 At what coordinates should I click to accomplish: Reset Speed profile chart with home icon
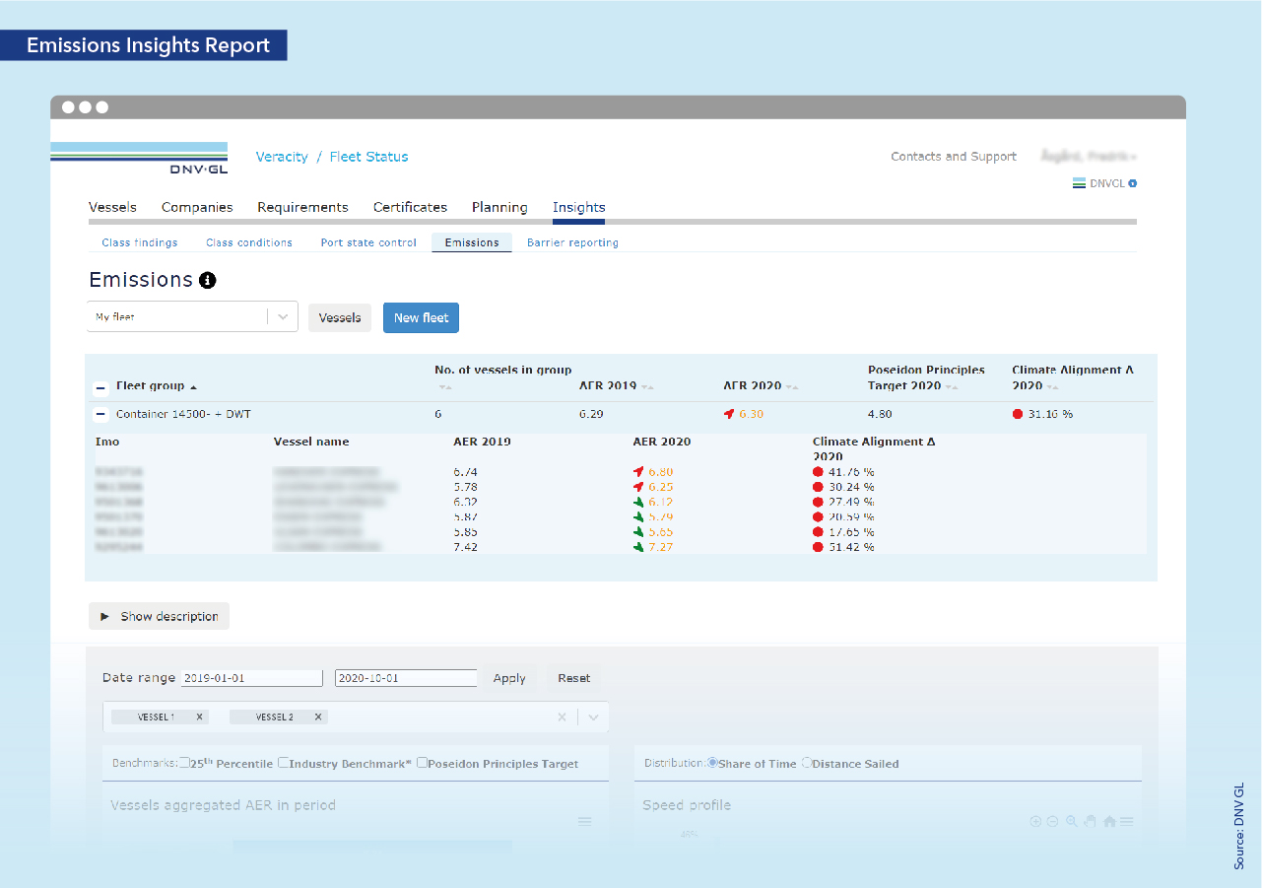pos(1109,821)
